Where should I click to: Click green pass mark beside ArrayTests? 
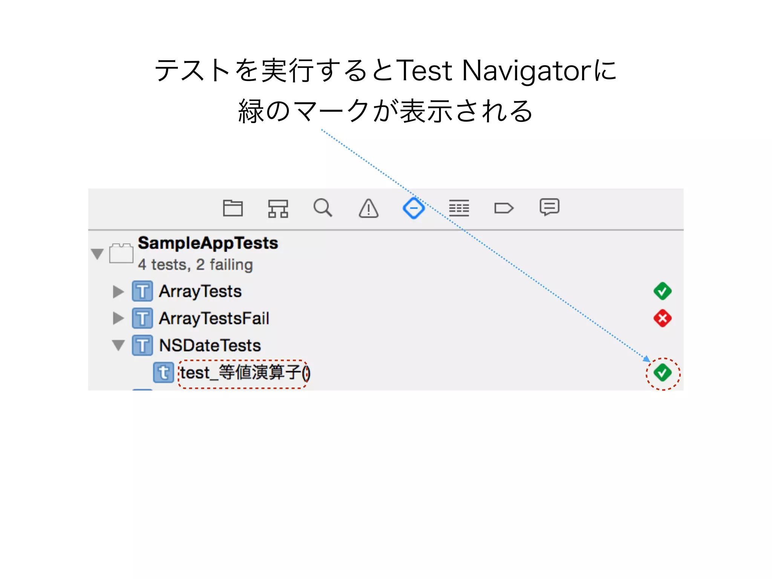click(662, 291)
